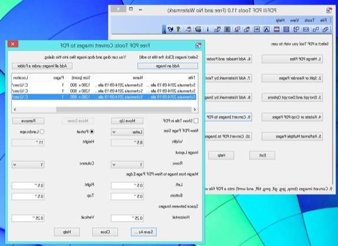Open the Letter page size dropdown
The height and width of the screenshot is (246, 338).
(127, 132)
